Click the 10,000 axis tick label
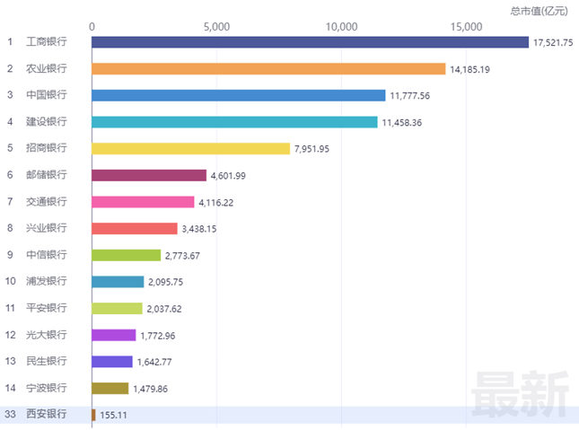 click(x=342, y=27)
